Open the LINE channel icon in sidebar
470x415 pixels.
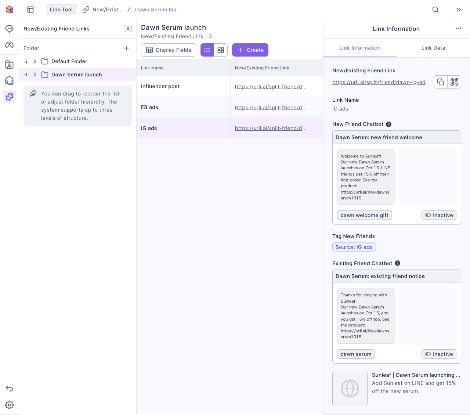(x=10, y=29)
